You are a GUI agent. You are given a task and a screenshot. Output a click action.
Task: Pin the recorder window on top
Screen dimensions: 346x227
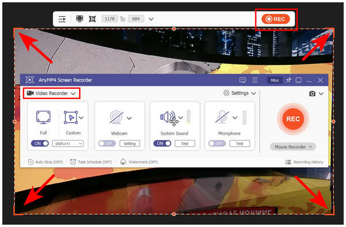[x=289, y=80]
